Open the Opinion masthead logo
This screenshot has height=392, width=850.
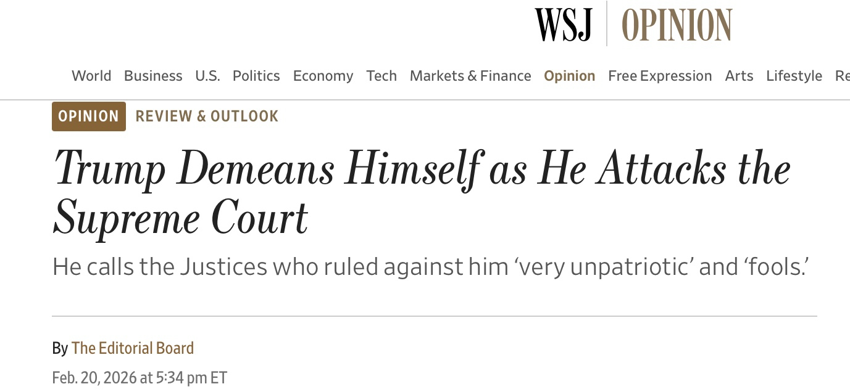677,25
